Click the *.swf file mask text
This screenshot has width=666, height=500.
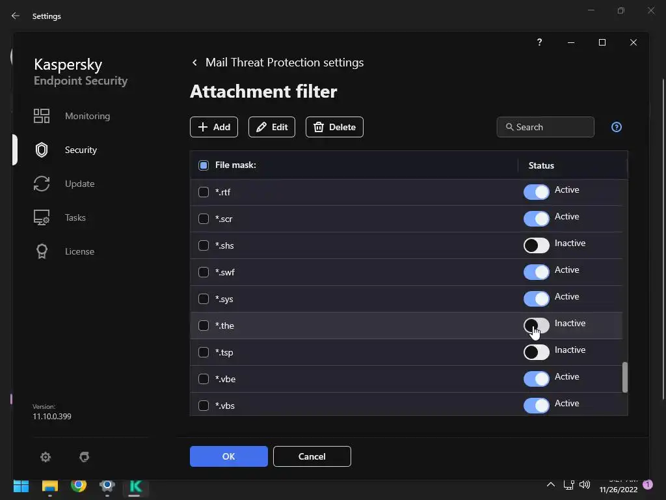(224, 273)
